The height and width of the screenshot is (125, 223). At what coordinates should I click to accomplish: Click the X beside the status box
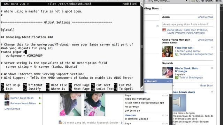point(157,26)
